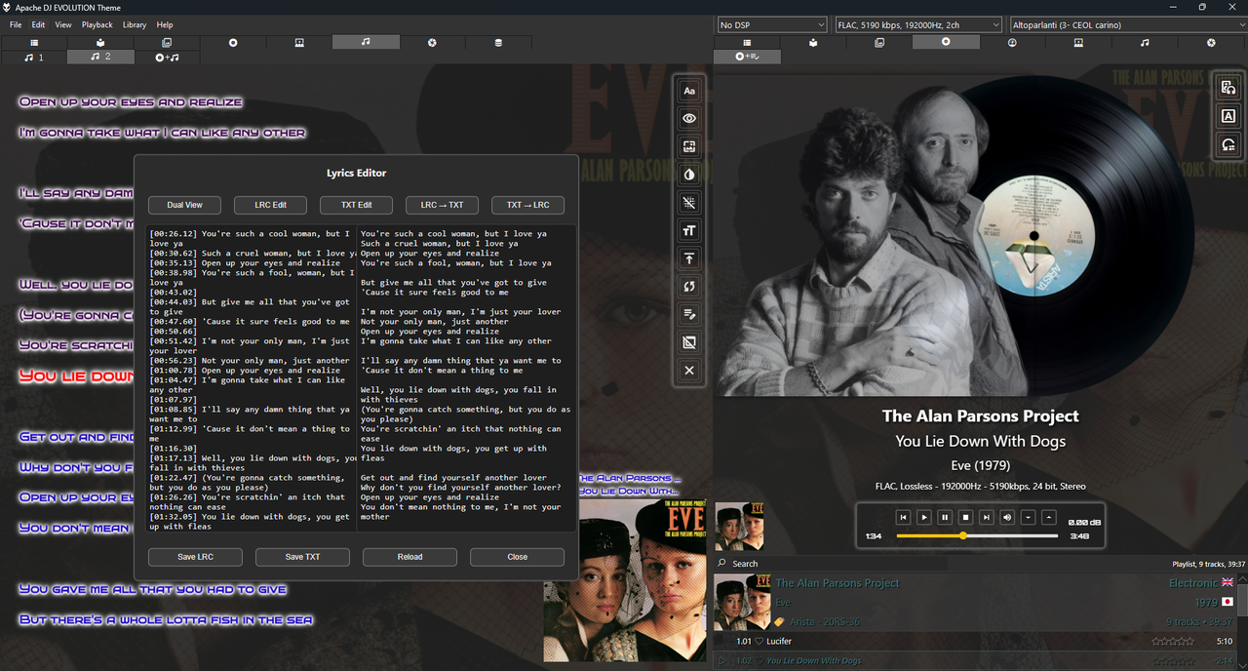Viewport: 1248px width, 671px height.
Task: Click the TXT Edit button
Action: (356, 205)
